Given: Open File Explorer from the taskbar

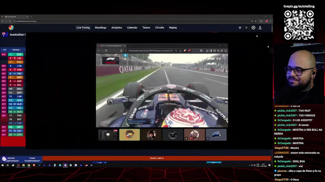Looking at the screenshot, I should 23,165.
